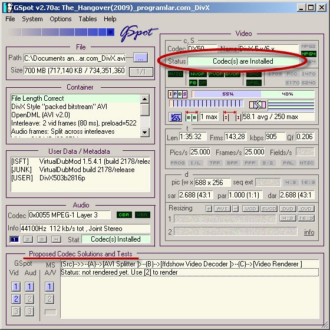The height and width of the screenshot is (330, 330).
Task: Click the QPEL indicator
Action: point(254,82)
